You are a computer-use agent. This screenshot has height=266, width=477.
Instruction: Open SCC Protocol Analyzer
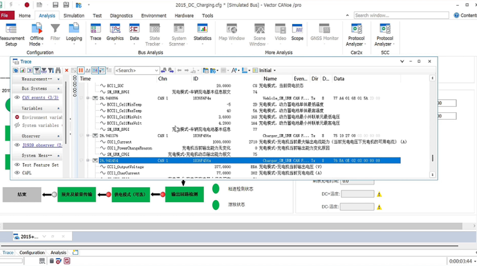(x=385, y=35)
